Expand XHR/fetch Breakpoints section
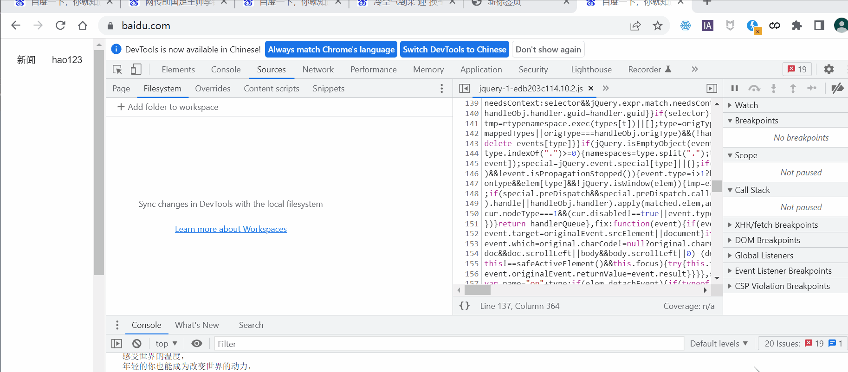 (785, 225)
